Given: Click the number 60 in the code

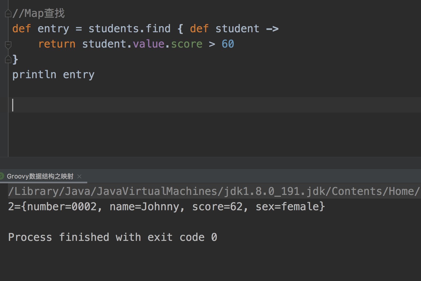Looking at the screenshot, I should (228, 44).
